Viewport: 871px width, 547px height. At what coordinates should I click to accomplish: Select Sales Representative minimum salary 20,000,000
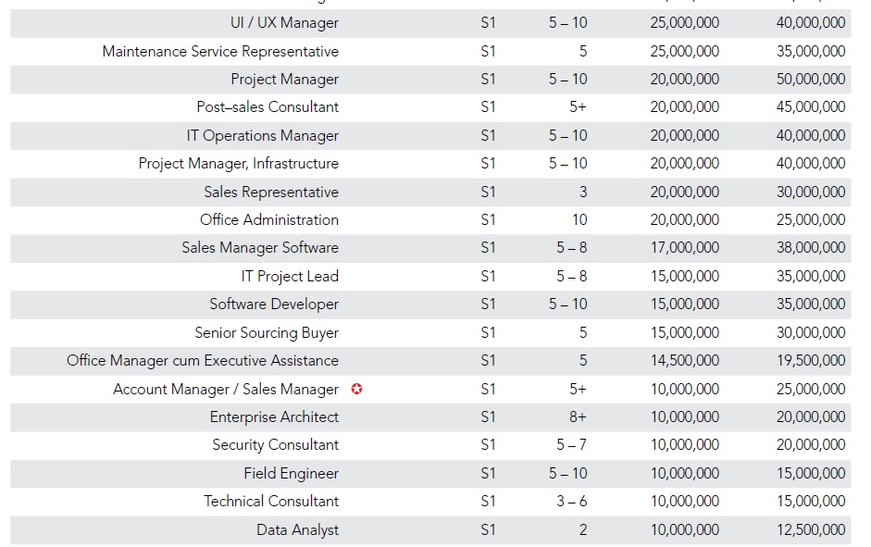684,193
